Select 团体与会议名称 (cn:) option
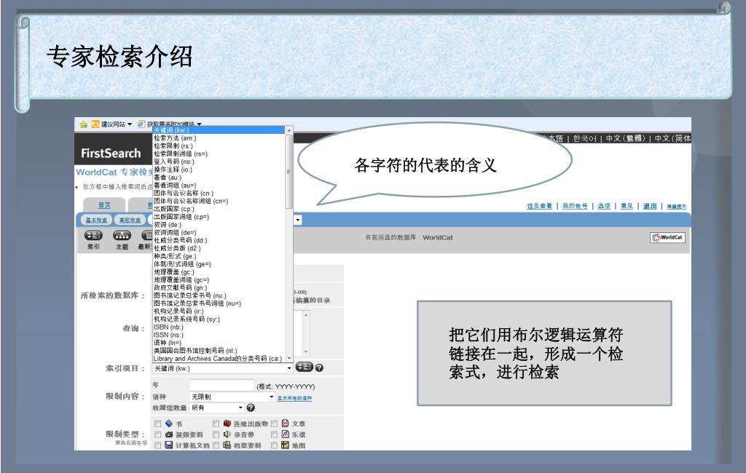 tap(184, 193)
